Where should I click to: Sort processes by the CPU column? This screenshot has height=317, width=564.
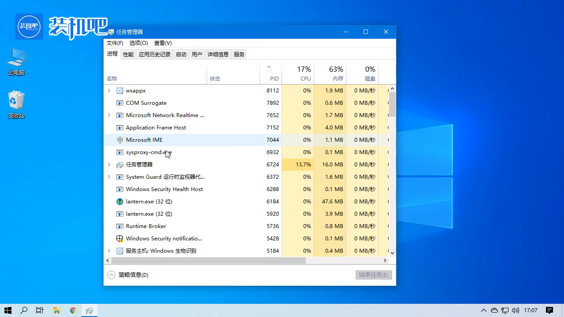(x=304, y=74)
